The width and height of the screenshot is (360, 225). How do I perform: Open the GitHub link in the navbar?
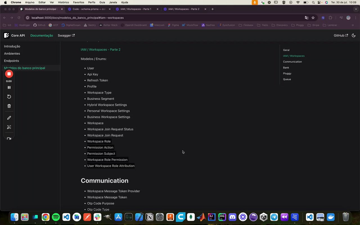[341, 35]
